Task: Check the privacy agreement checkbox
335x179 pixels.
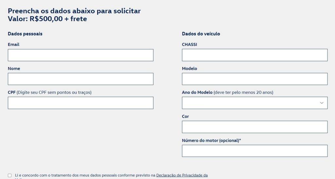Action: click(9, 175)
